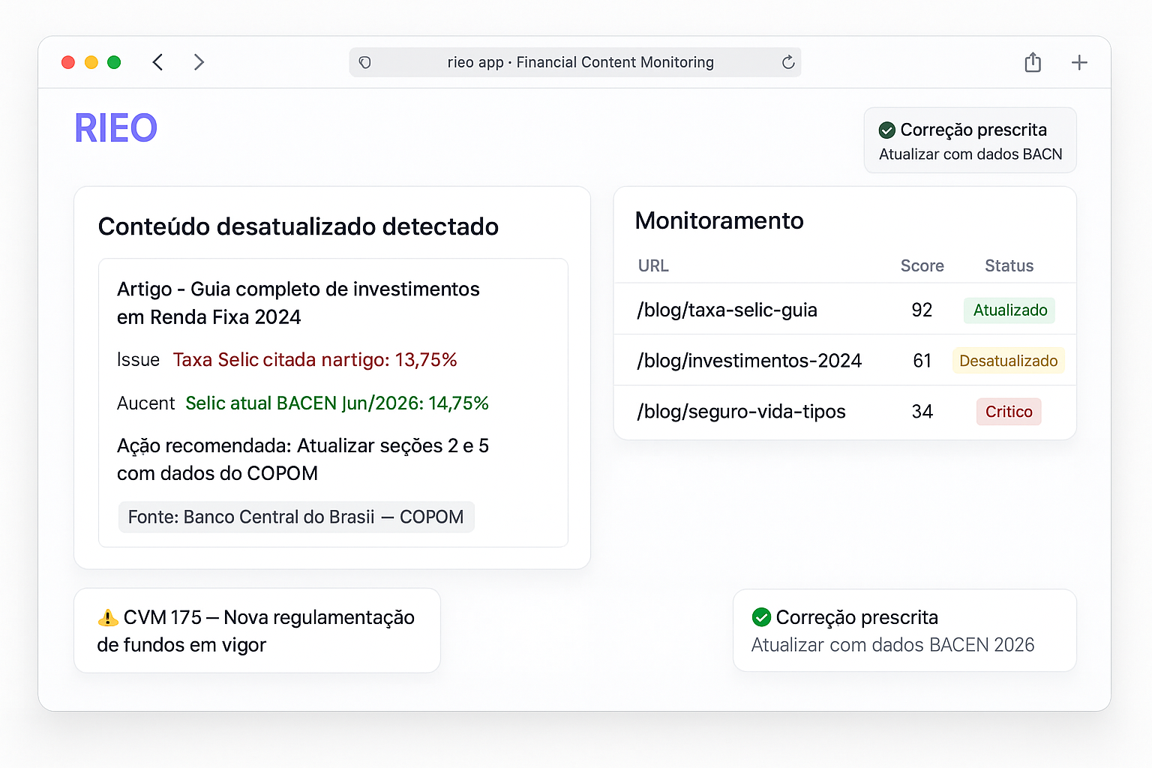This screenshot has width=1152, height=768.
Task: Click the Aucent label
Action: click(x=145, y=403)
